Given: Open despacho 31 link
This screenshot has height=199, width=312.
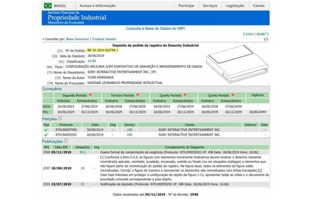Looking at the screenshot, I should [x=83, y=184].
